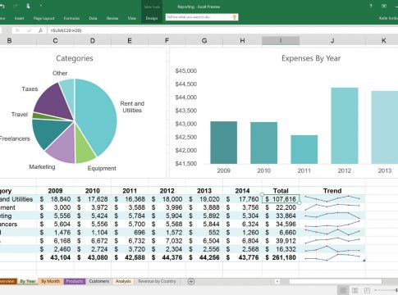Open the Formulas ribbon tab
Image resolution: width=398 pixels, height=295 pixels.
point(71,18)
